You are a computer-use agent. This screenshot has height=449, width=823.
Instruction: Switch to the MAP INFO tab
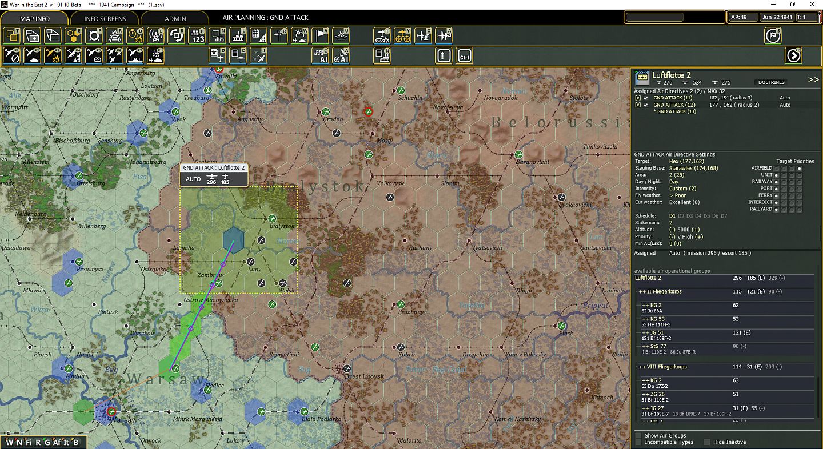tap(35, 18)
